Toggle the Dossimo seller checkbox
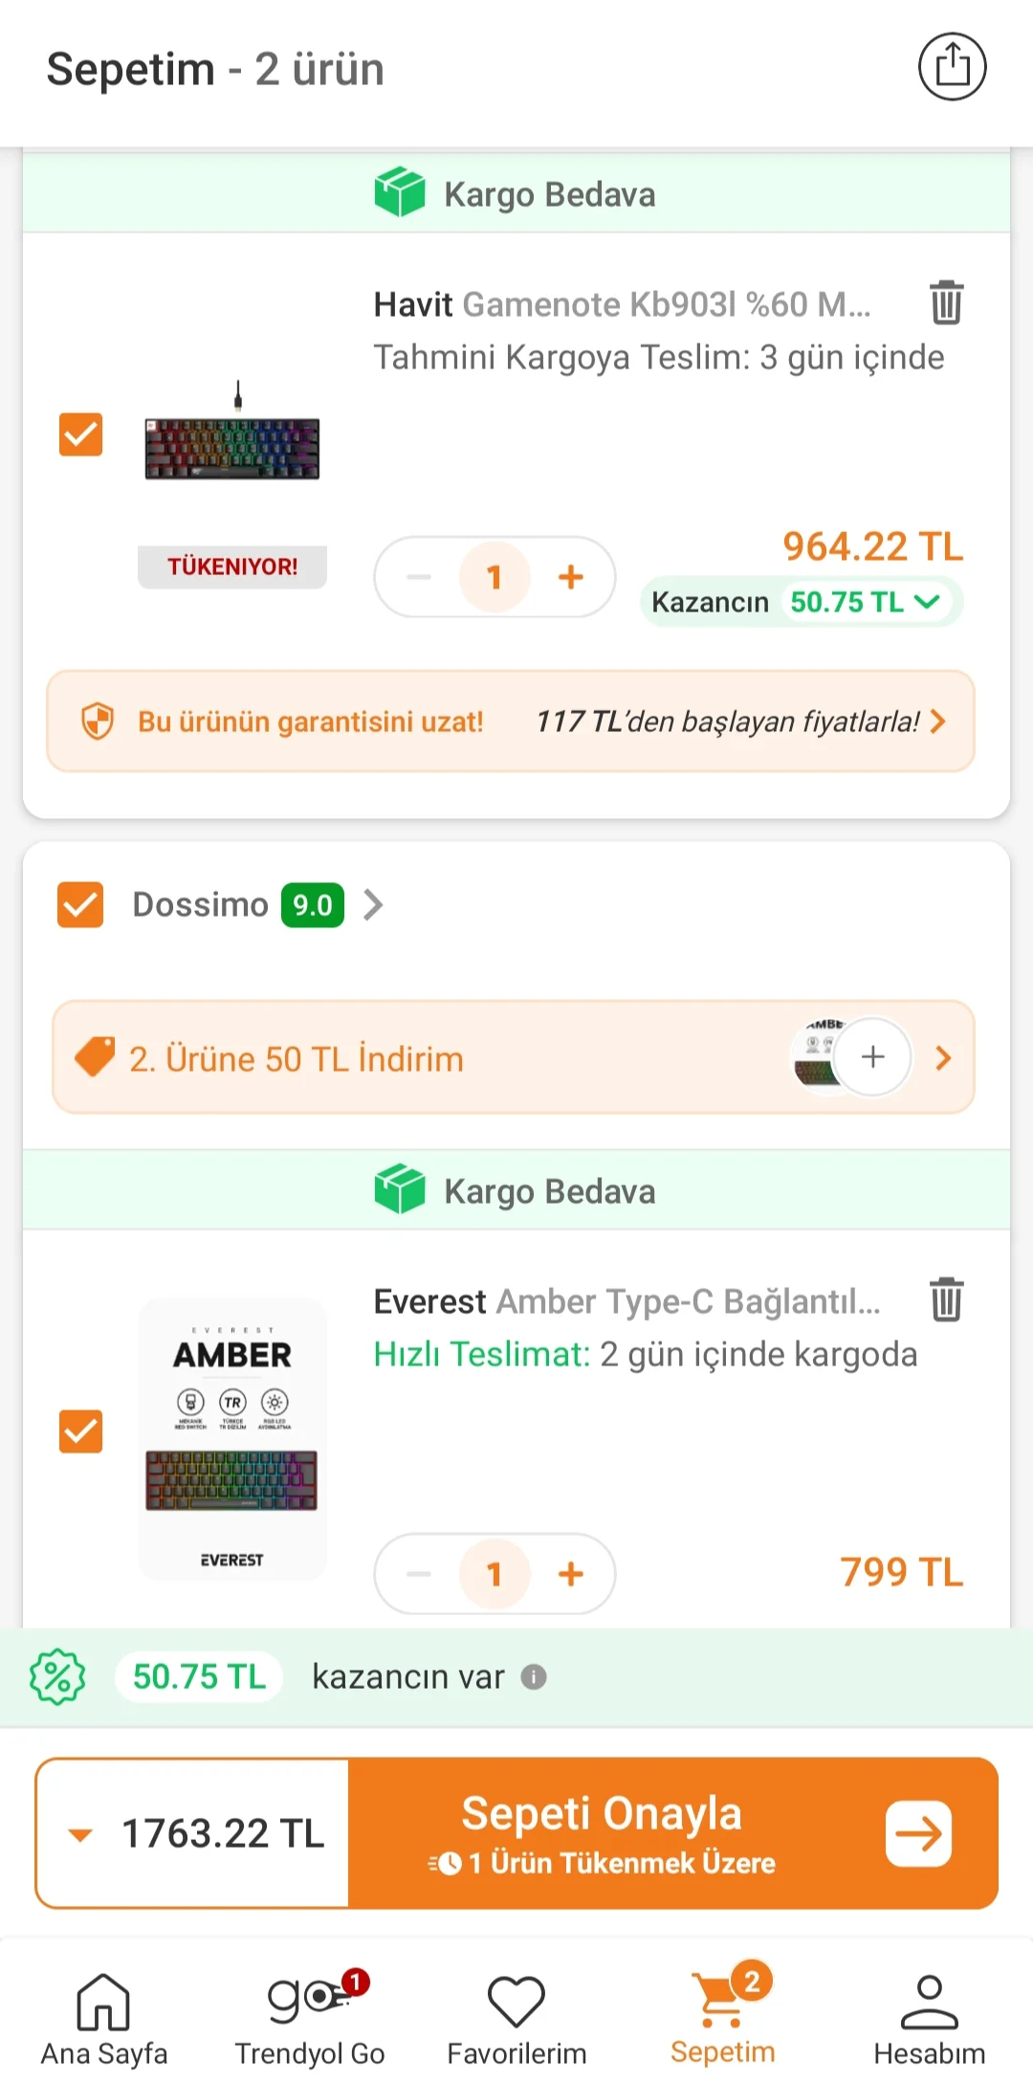The width and height of the screenshot is (1033, 2084). pyautogui.click(x=80, y=905)
